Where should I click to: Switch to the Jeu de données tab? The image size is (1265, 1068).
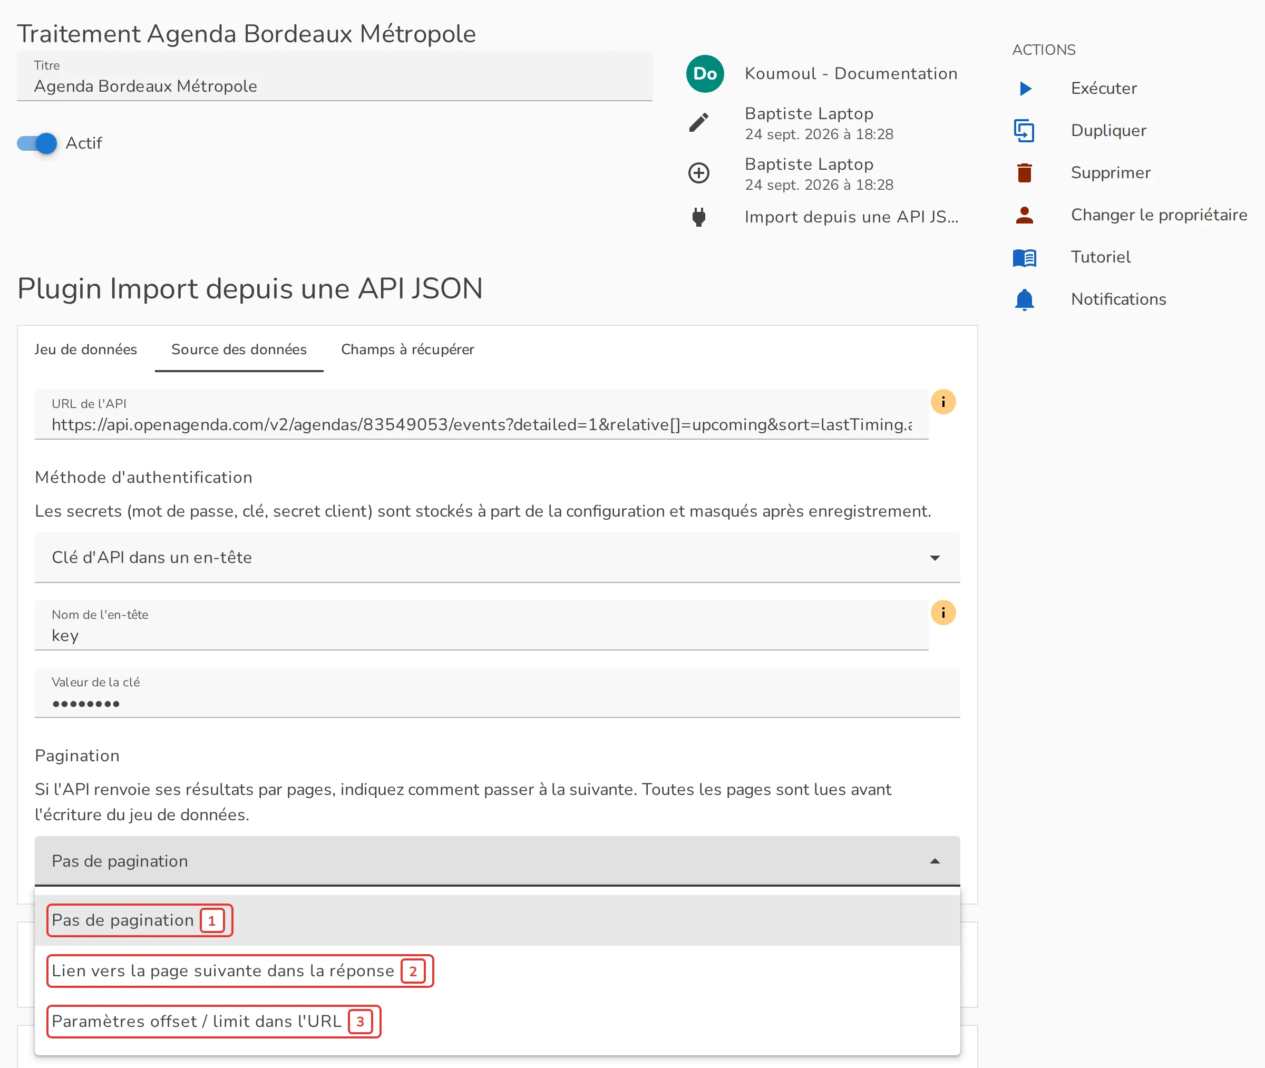point(86,349)
